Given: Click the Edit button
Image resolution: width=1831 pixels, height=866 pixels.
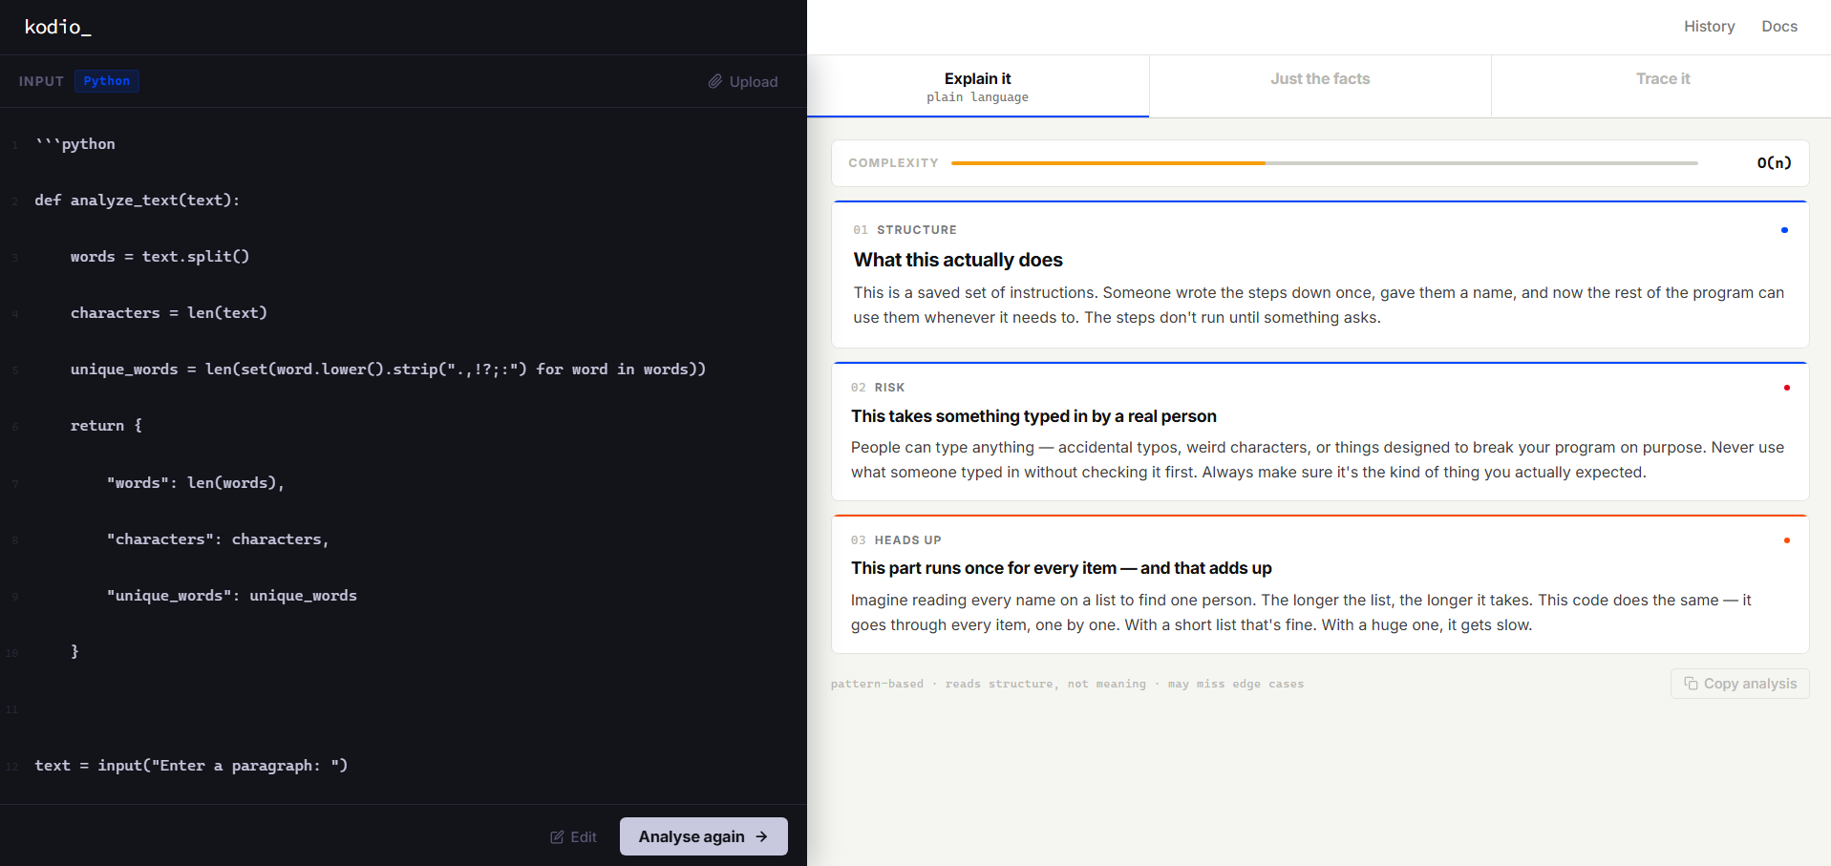Looking at the screenshot, I should coord(573,837).
